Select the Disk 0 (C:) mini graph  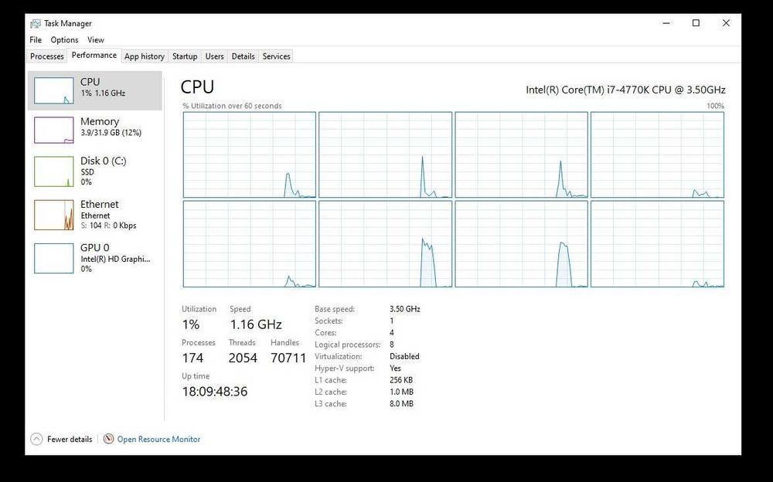click(54, 171)
